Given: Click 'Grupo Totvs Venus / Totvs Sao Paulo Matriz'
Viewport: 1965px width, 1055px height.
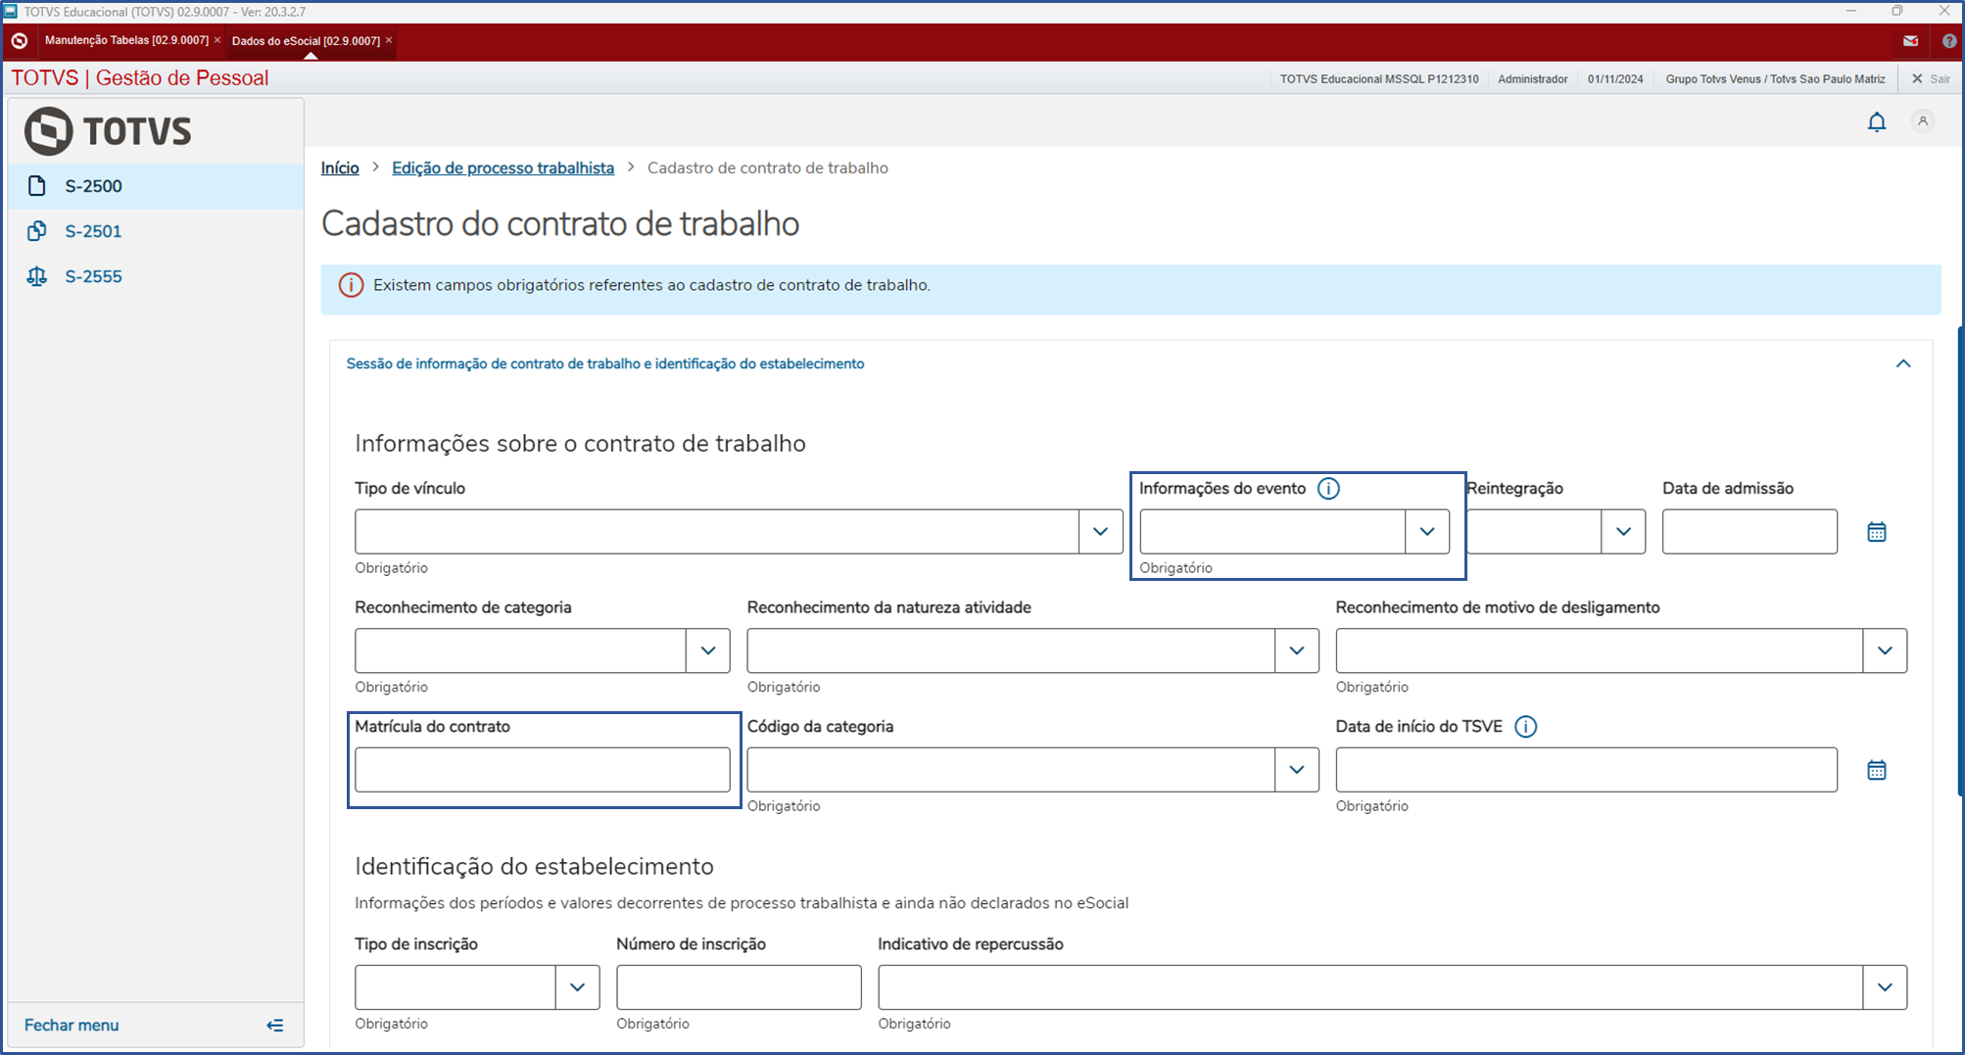Looking at the screenshot, I should (1775, 79).
